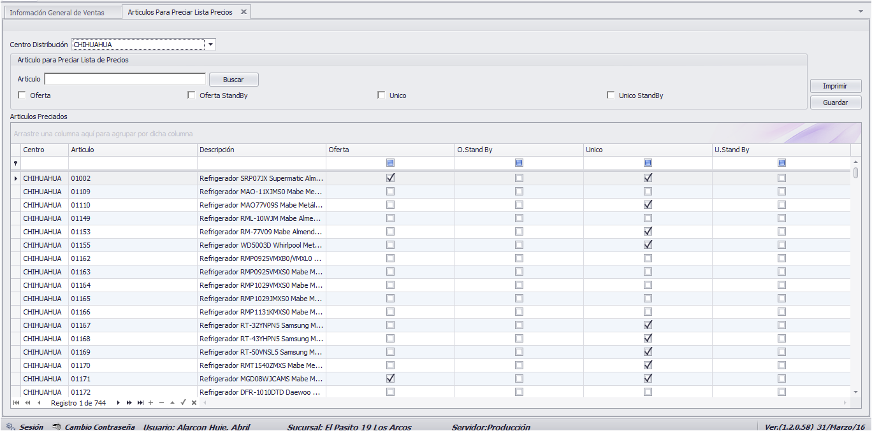Image resolution: width=872 pixels, height=431 pixels.
Task: Open the tab list dropdown arrow at top right
Action: pos(861,11)
